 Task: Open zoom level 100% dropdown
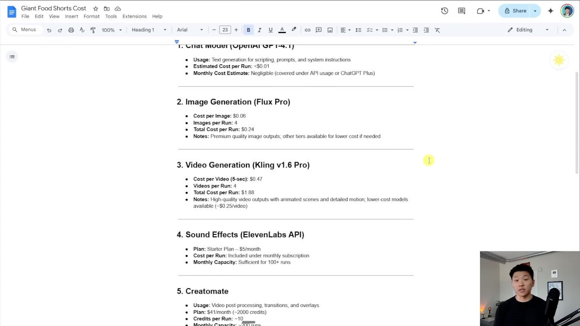(x=112, y=30)
